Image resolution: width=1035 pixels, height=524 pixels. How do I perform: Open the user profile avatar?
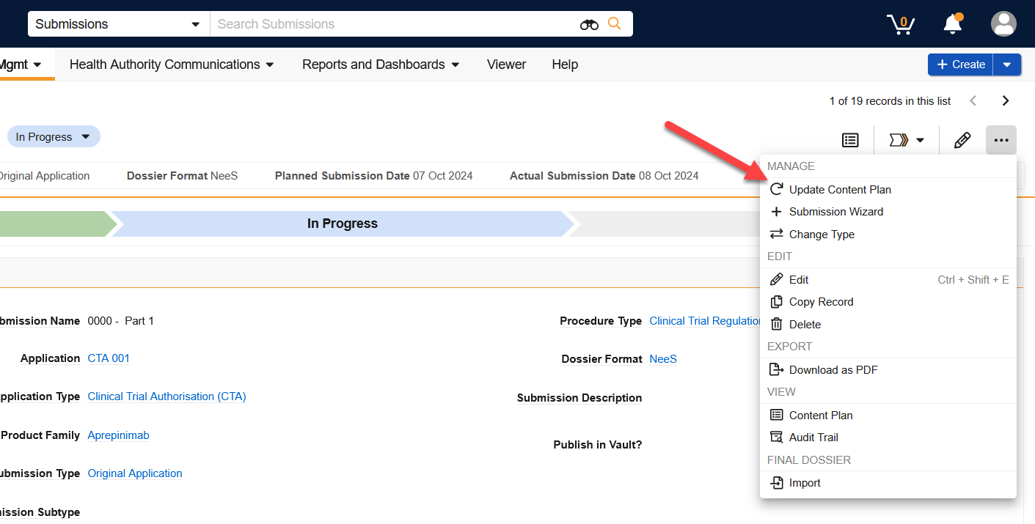(1003, 24)
